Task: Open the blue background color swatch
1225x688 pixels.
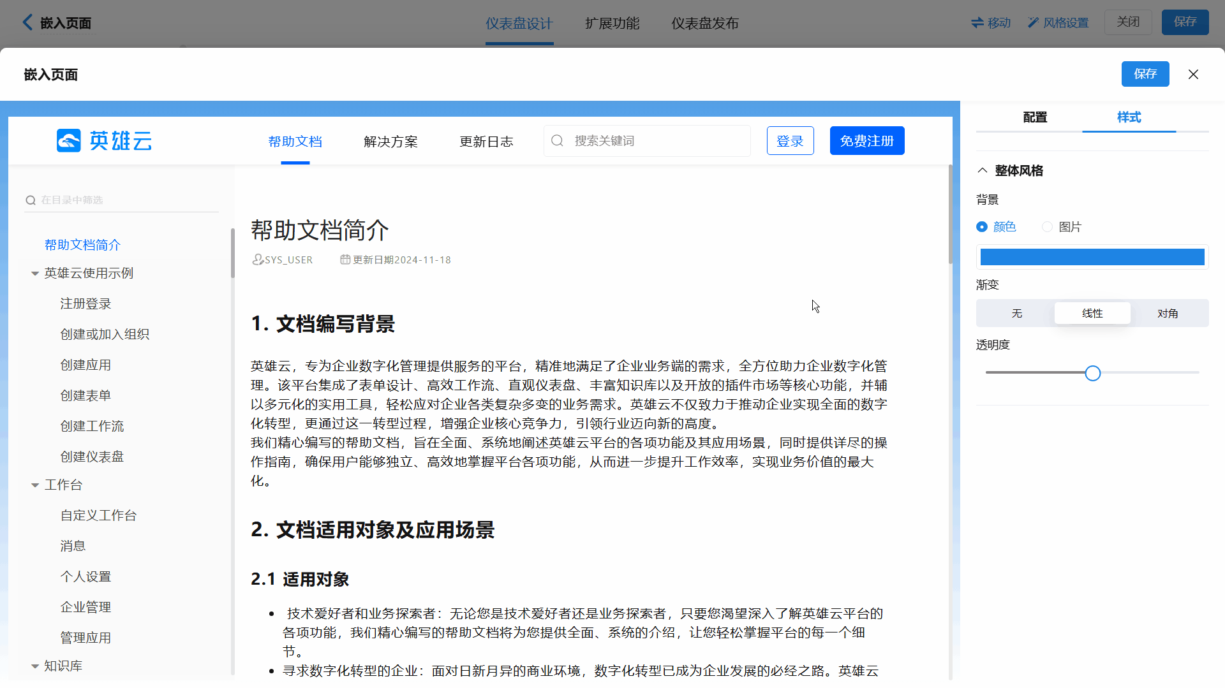Action: pyautogui.click(x=1092, y=257)
